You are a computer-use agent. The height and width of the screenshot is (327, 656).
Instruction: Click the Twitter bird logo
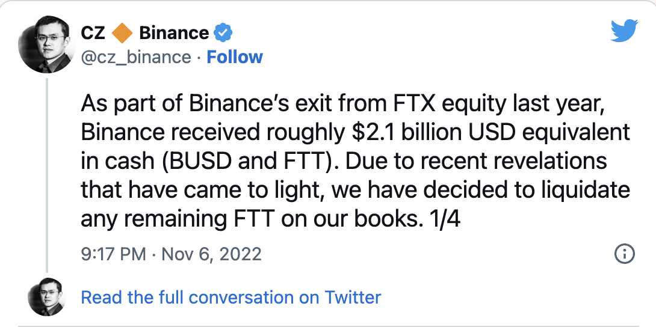coord(624,31)
